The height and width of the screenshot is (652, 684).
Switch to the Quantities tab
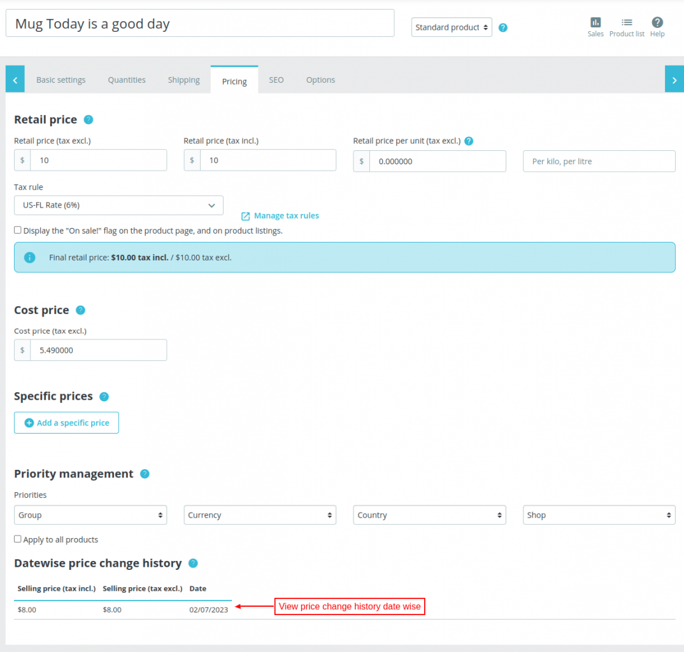pos(127,80)
